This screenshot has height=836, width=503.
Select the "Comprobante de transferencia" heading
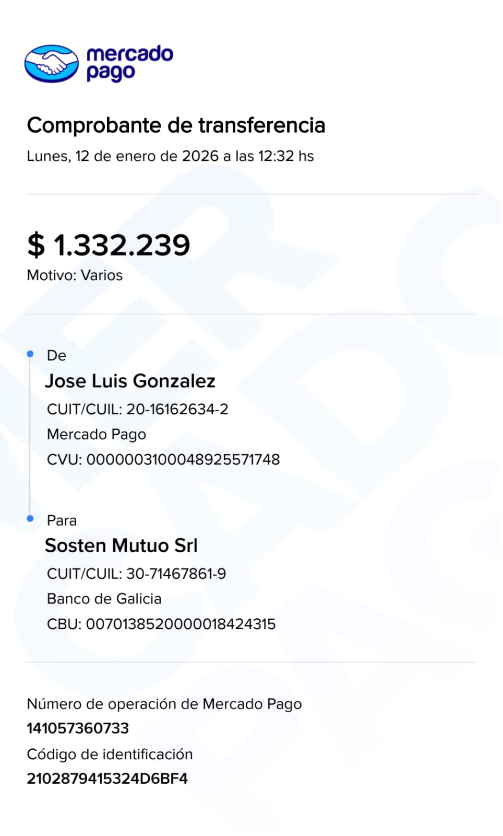pos(176,125)
